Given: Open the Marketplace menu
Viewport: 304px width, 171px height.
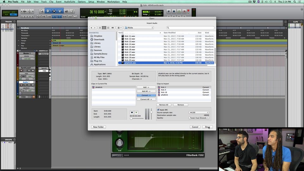Looking at the screenshot, I should [x=113, y=2].
